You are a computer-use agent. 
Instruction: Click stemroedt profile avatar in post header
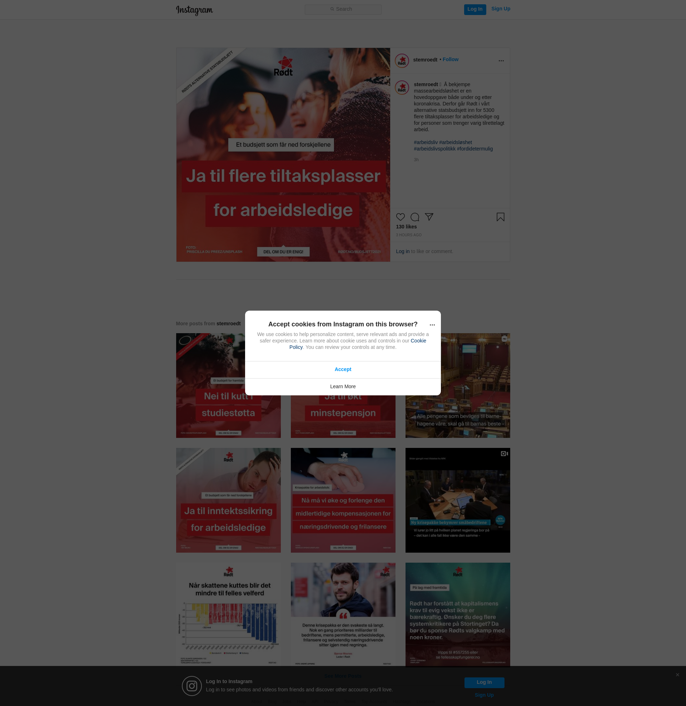pos(402,60)
